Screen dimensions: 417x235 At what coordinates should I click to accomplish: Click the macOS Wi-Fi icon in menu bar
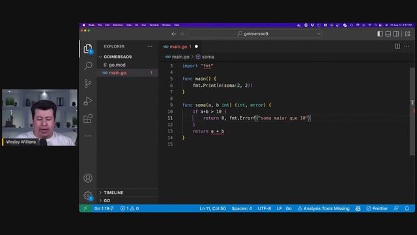pos(369,25)
